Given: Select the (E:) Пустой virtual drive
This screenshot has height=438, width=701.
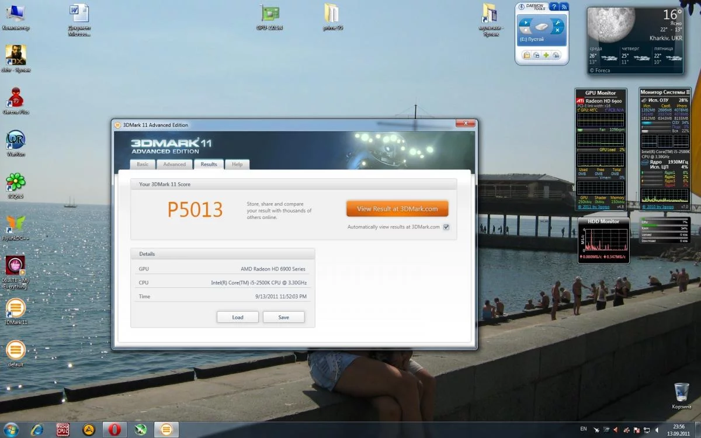Looking at the screenshot, I should [x=532, y=40].
